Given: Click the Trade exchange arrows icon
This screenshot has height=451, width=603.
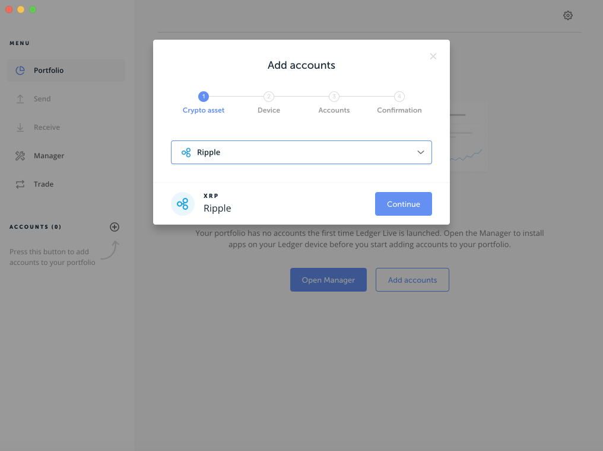Looking at the screenshot, I should click(20, 184).
